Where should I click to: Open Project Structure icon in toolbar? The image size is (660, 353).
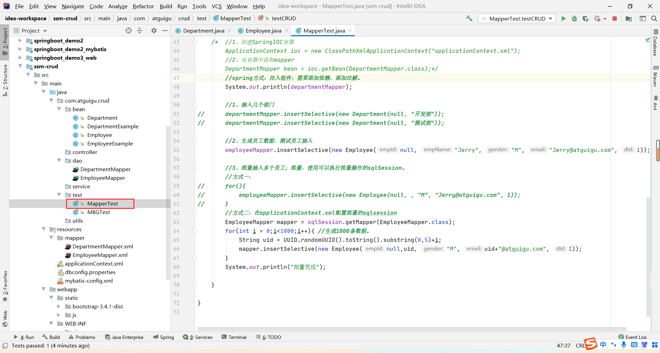tap(629, 19)
